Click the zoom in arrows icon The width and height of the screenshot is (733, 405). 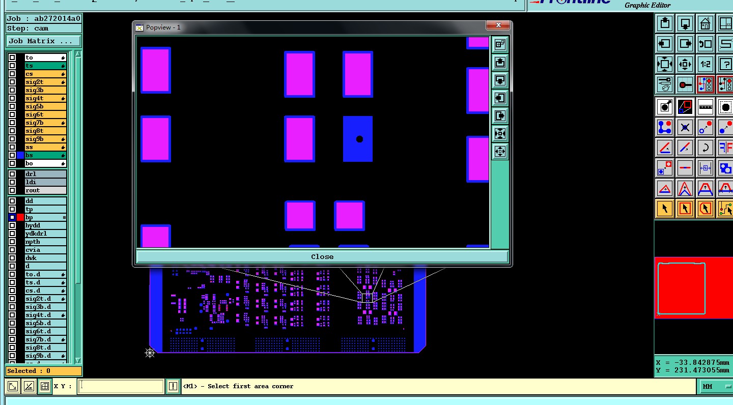[x=665, y=64]
